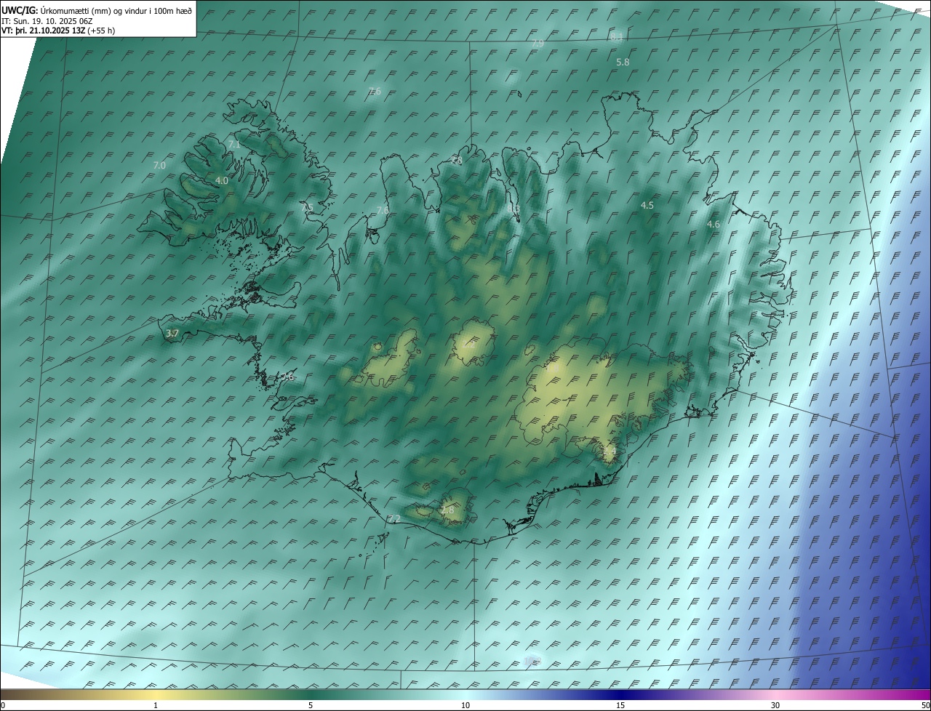
Task: Click the 1 tick on the color scale
Action: point(156,705)
